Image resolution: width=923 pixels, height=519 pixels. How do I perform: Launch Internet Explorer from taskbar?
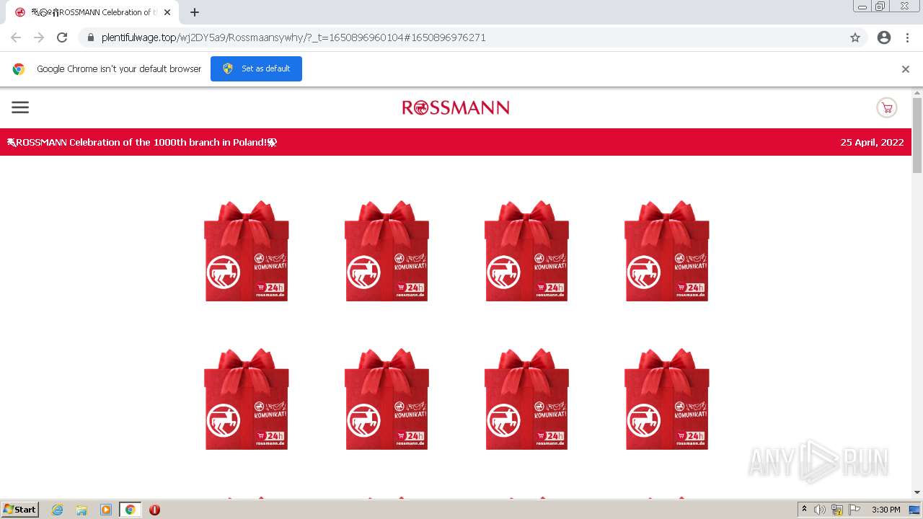(x=58, y=510)
